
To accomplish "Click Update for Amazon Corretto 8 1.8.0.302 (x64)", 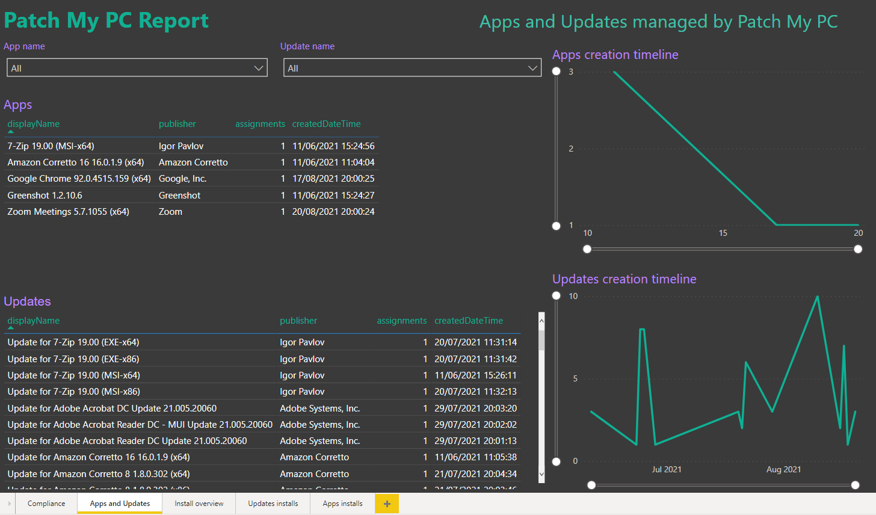I will (99, 474).
